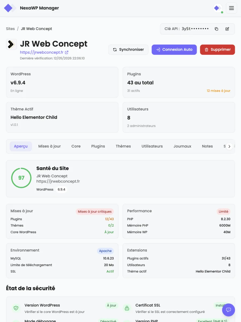Open the Thèmes tab
The width and height of the screenshot is (241, 322).
(123, 146)
